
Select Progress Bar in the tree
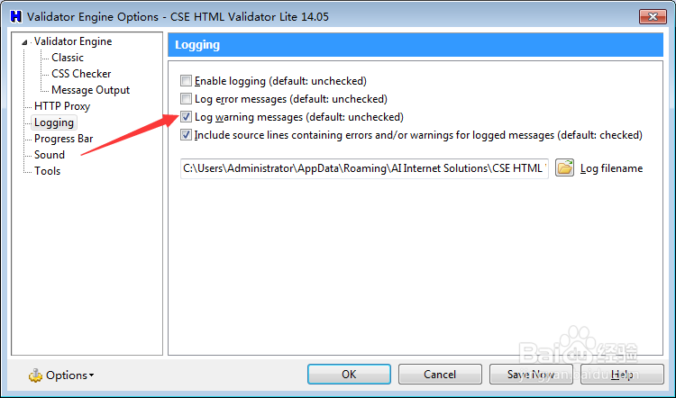click(x=63, y=139)
